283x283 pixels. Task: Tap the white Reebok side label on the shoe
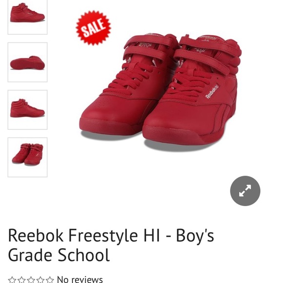point(212,91)
